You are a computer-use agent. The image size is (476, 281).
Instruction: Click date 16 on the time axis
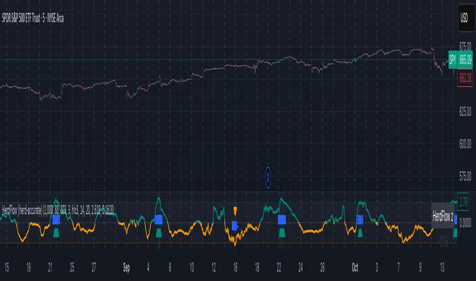[235, 268]
